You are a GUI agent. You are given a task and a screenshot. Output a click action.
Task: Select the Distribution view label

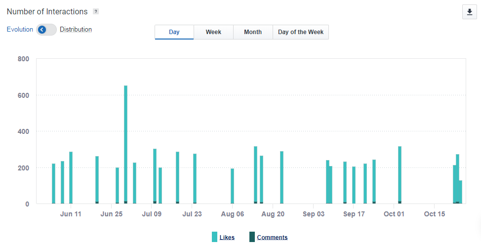pos(76,30)
